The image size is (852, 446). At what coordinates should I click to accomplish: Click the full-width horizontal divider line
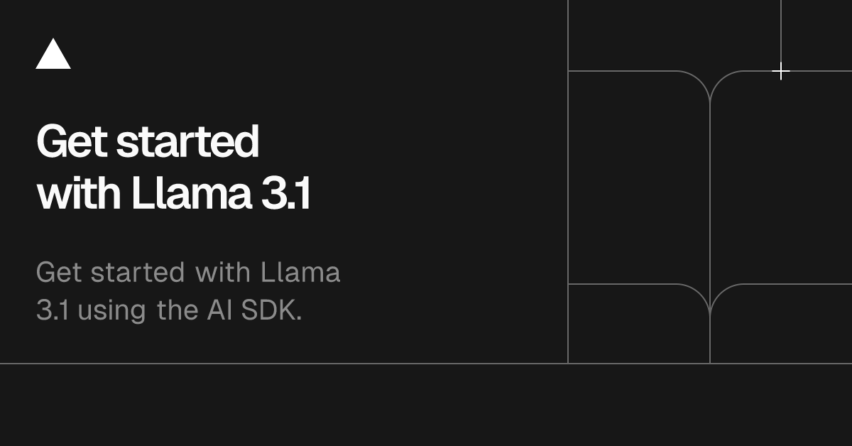tap(426, 364)
